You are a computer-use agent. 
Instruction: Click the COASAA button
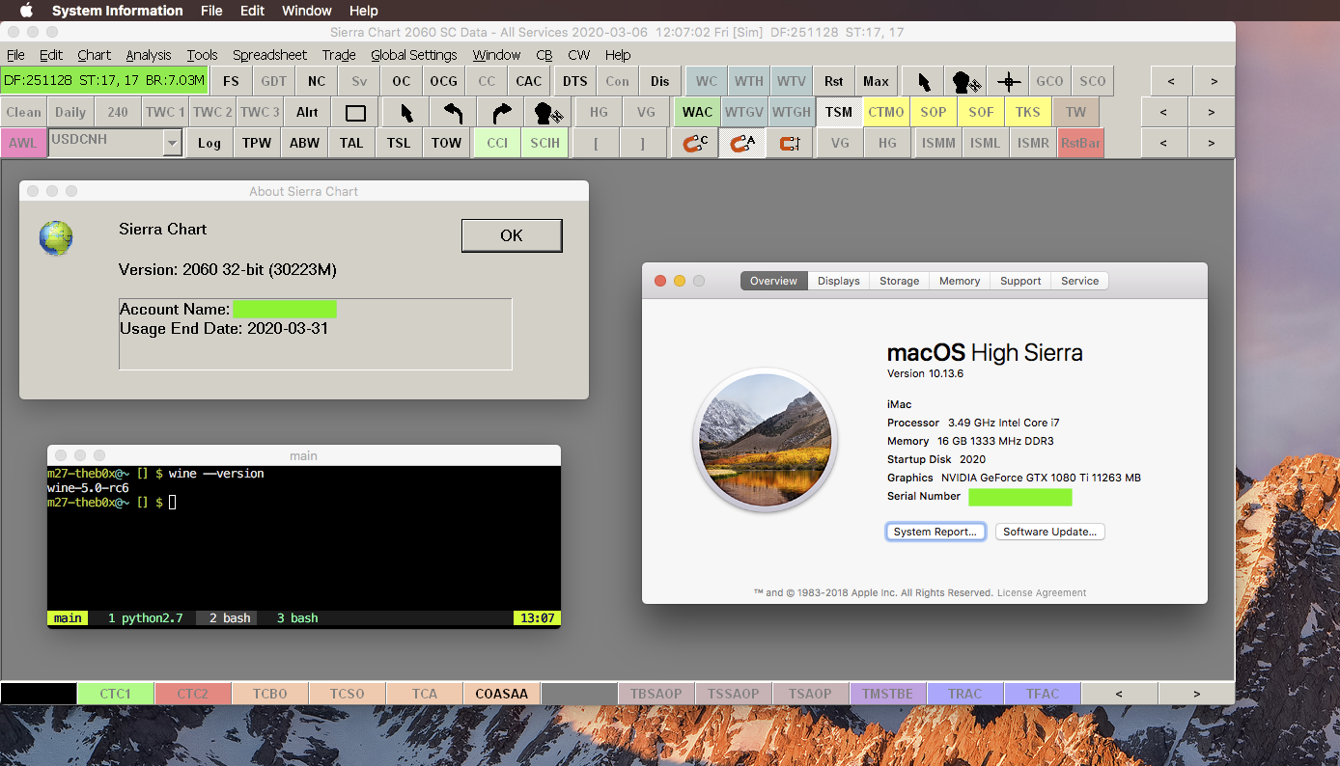pyautogui.click(x=502, y=694)
